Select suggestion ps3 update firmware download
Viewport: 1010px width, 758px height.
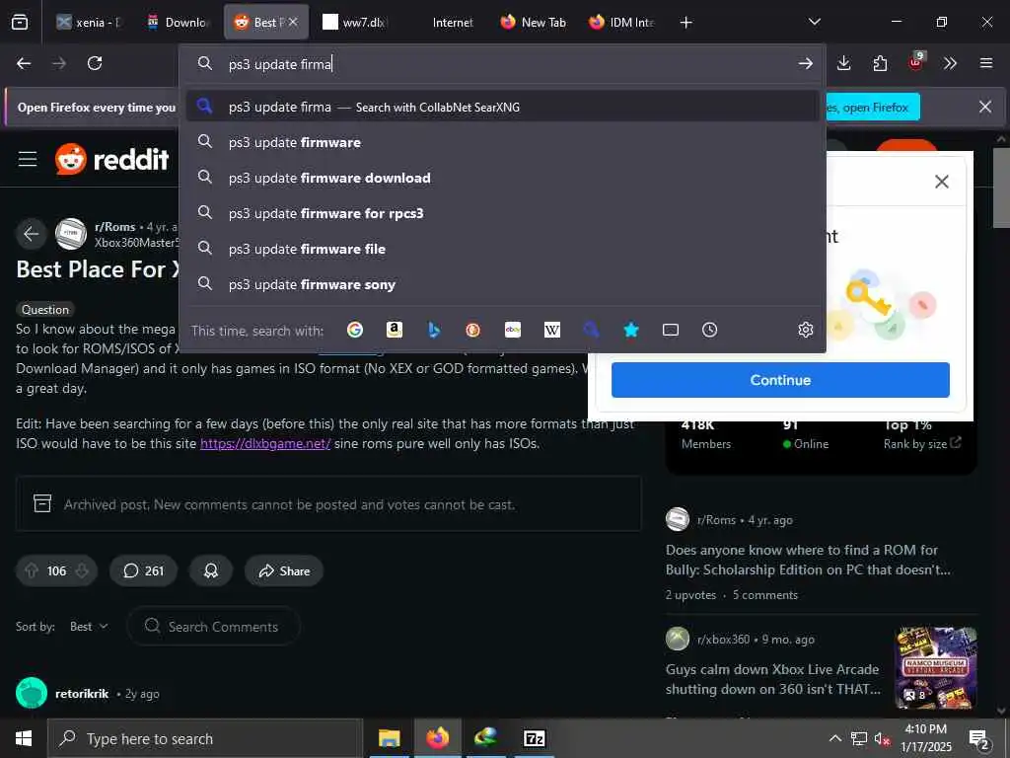click(x=502, y=178)
